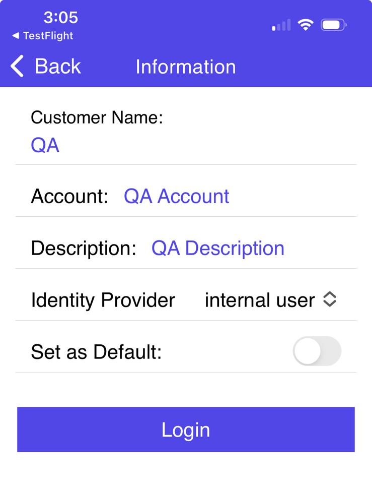Tap the Wi-Fi status icon

305,25
